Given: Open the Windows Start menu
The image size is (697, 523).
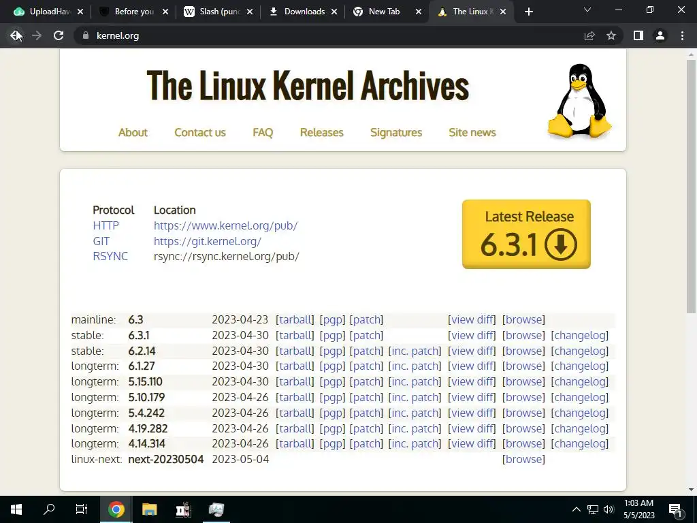Looking at the screenshot, I should tap(16, 509).
